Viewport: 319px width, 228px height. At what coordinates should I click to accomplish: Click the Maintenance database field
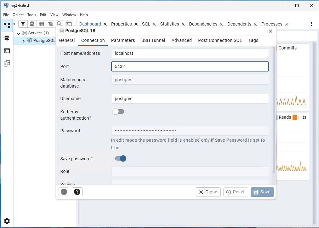190,80
